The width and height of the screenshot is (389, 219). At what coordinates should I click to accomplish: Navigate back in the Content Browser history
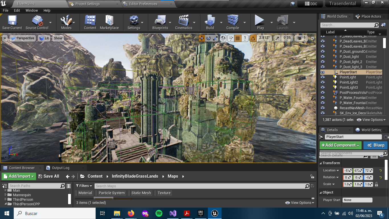(68, 177)
